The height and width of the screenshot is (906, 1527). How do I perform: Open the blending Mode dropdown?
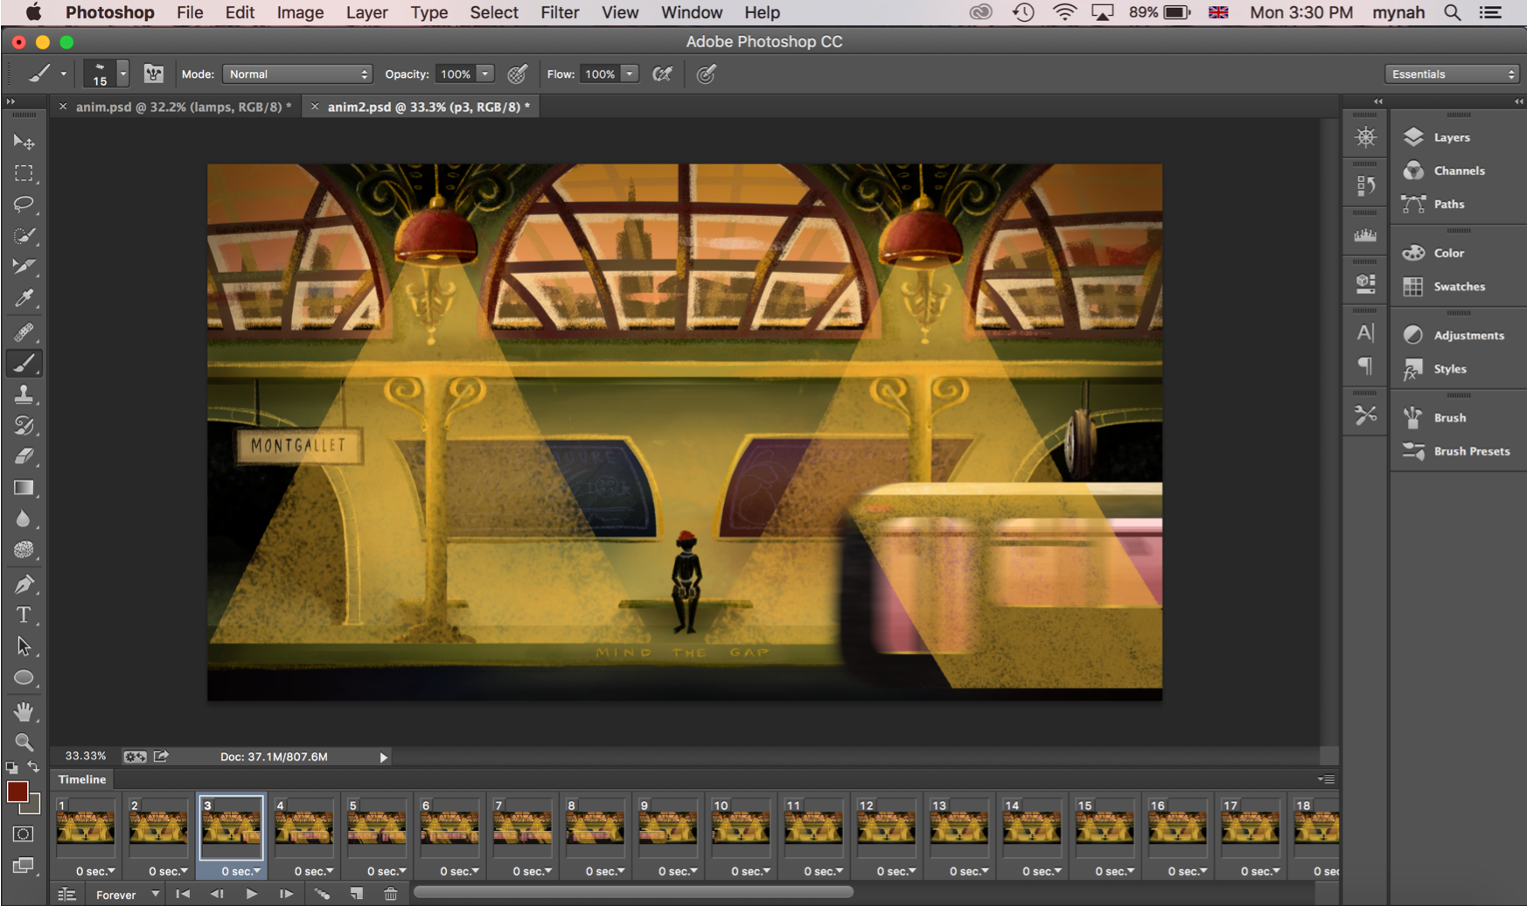pyautogui.click(x=297, y=74)
